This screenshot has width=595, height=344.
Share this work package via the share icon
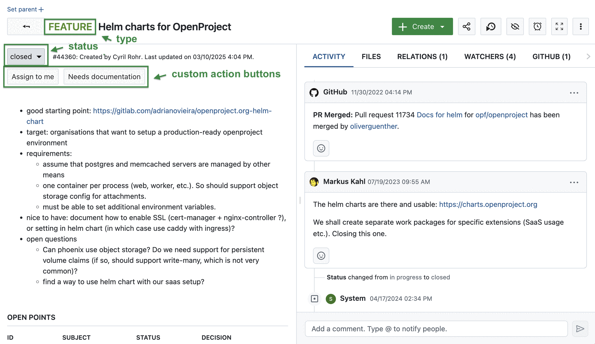pyautogui.click(x=466, y=26)
